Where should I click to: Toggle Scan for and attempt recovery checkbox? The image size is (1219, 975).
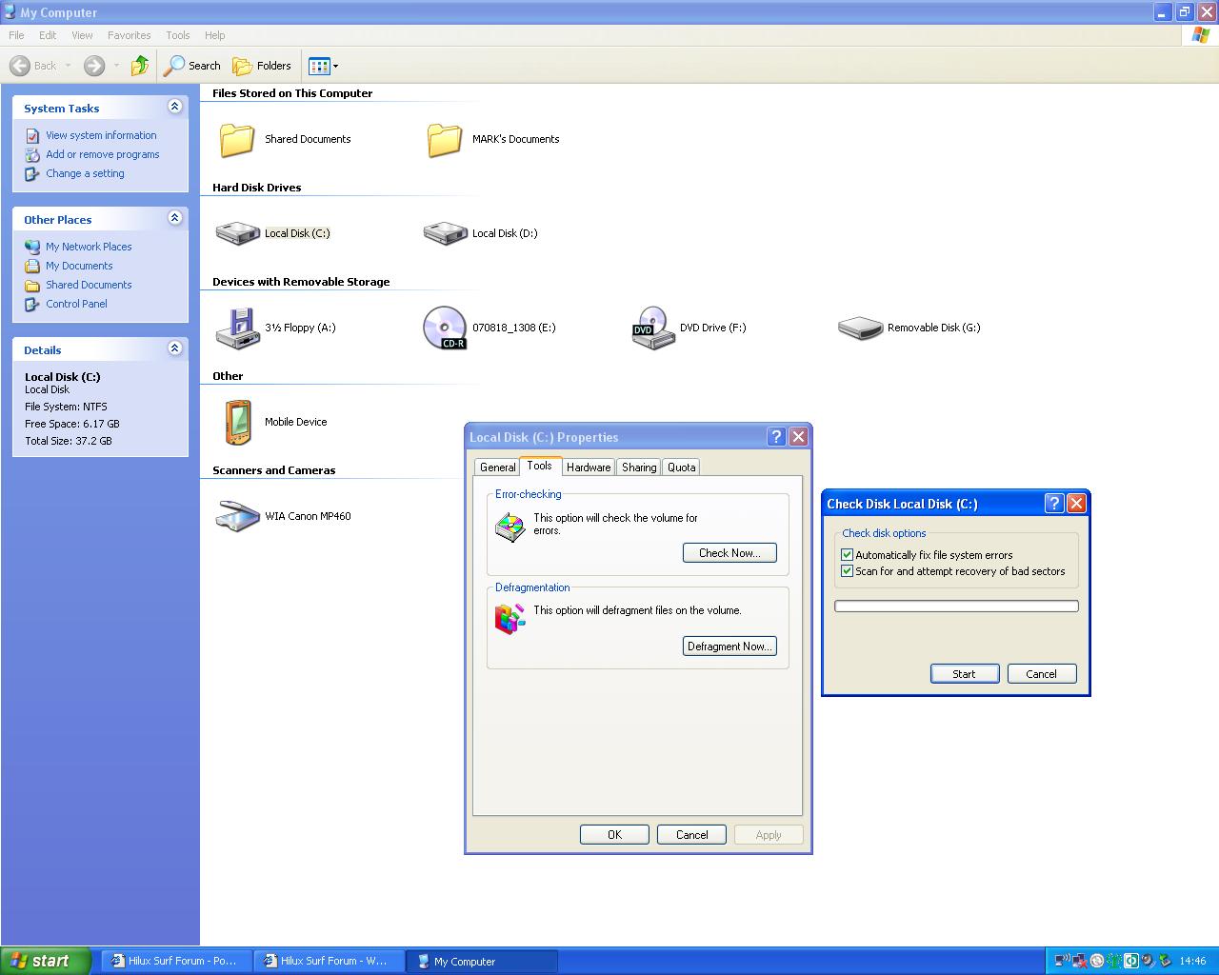pos(847,571)
